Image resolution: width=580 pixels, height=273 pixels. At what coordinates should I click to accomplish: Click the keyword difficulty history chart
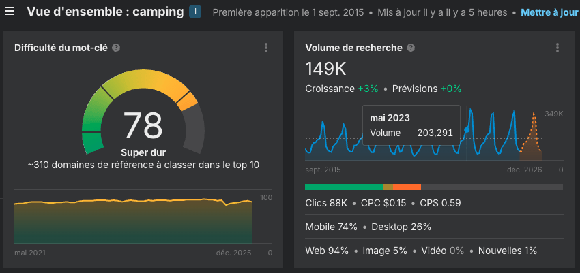click(133, 221)
